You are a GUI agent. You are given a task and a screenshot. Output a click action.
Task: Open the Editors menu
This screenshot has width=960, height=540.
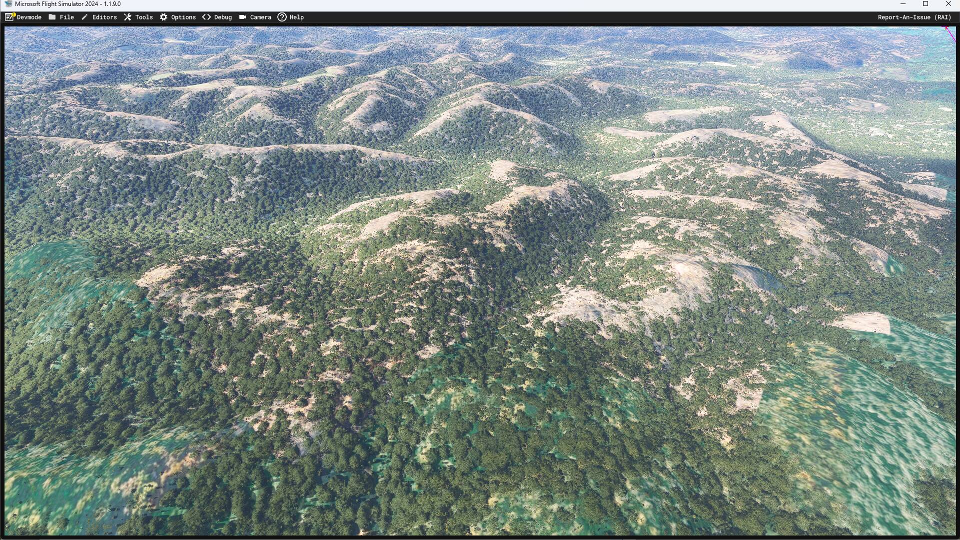pos(104,17)
